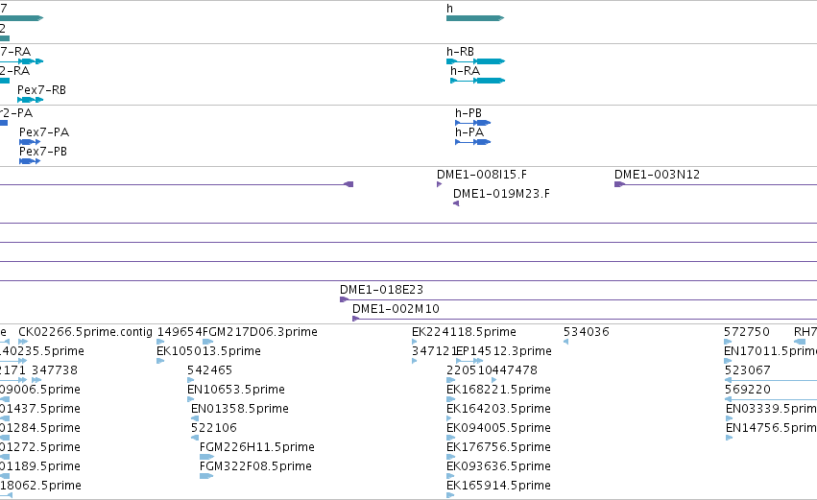Open EST EK224118.5prime
Screen dimensions: 817x500
415,342
